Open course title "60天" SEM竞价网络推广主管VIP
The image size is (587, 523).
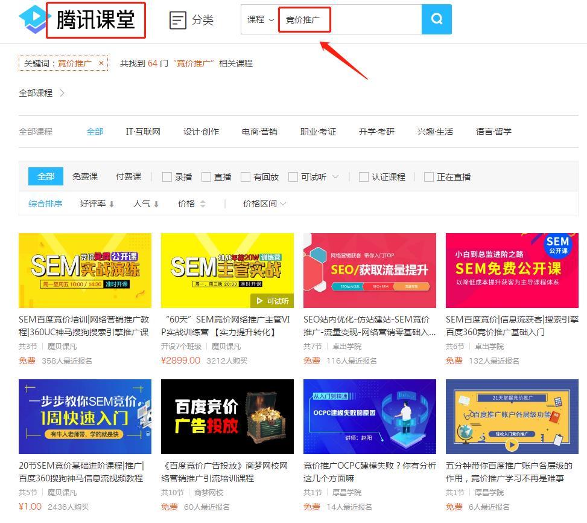pos(226,326)
